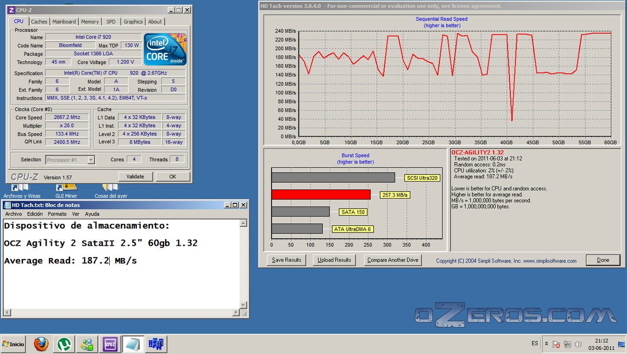
Task: Click the OCZ-AGILITY2 1.32 heading
Action: point(478,153)
